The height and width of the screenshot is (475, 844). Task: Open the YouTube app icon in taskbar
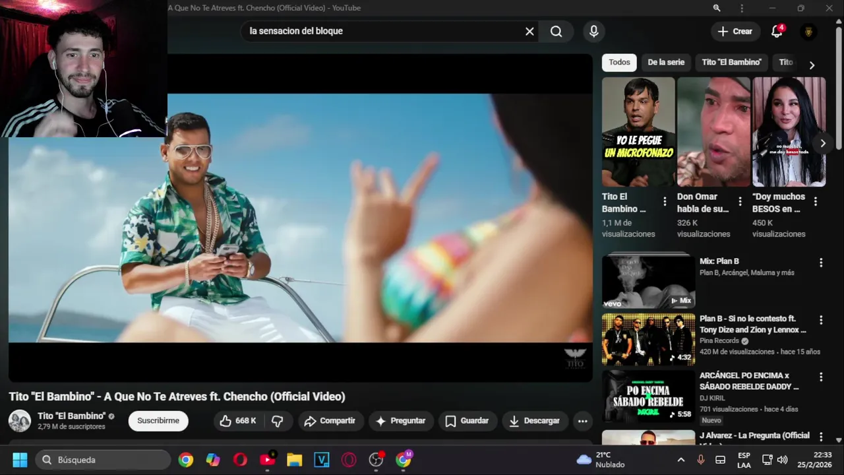pyautogui.click(x=267, y=460)
